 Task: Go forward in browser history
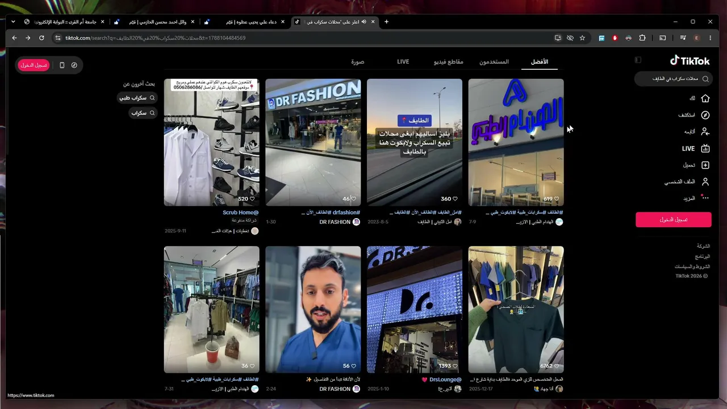(x=28, y=38)
